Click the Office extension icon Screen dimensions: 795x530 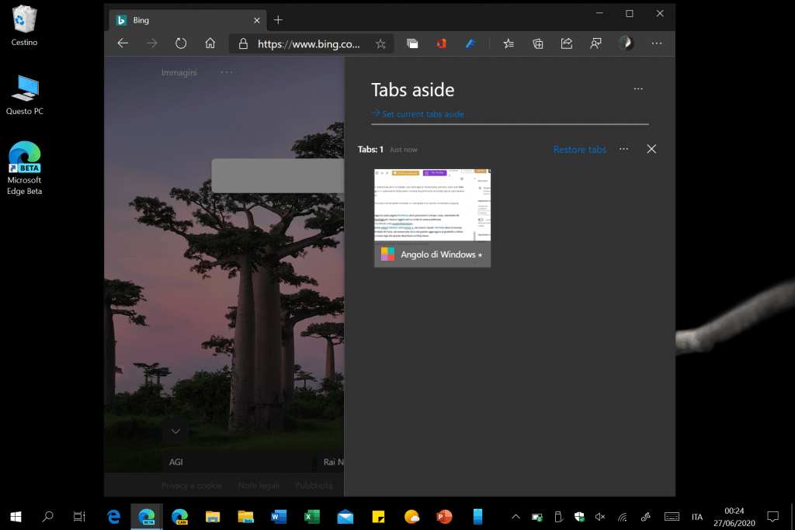pyautogui.click(x=441, y=43)
